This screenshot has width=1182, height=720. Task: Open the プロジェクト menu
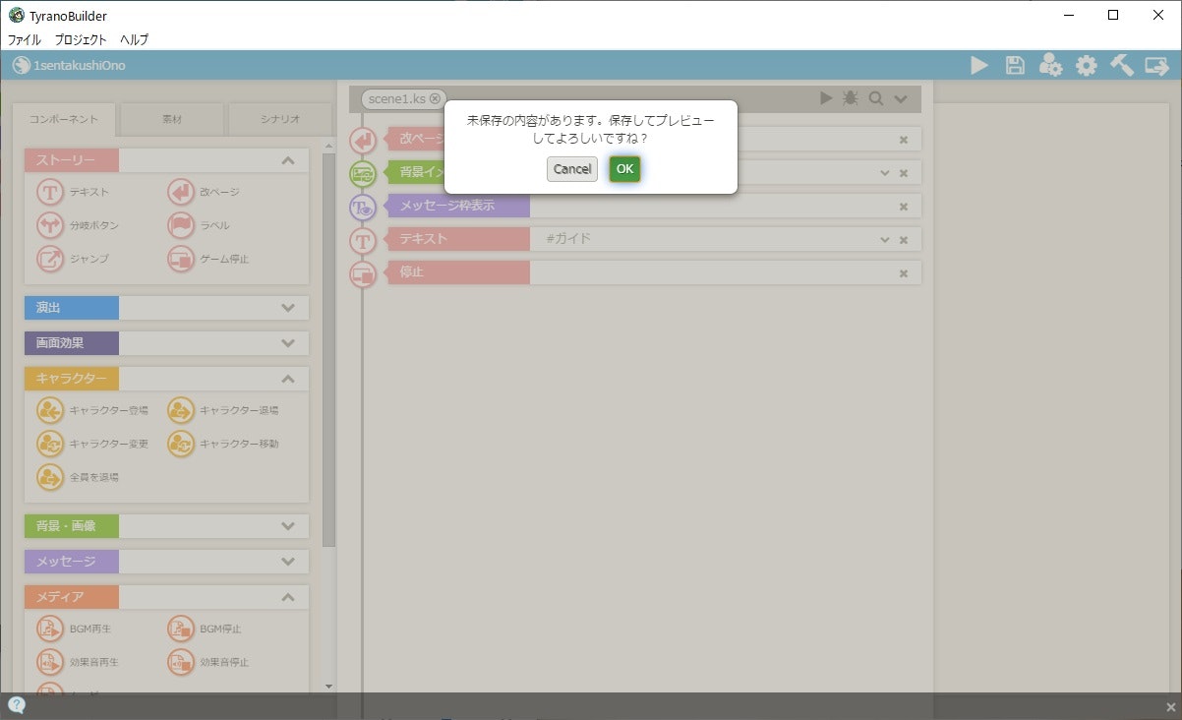coord(81,40)
